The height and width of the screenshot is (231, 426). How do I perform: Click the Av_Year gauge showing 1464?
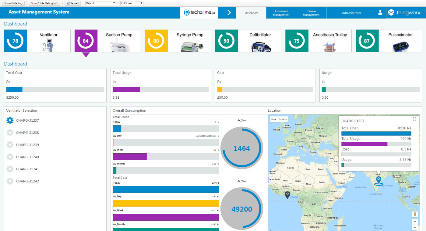[x=242, y=148]
